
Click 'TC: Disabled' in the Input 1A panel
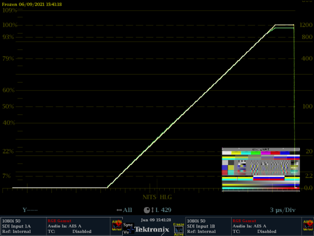[x=69, y=231]
